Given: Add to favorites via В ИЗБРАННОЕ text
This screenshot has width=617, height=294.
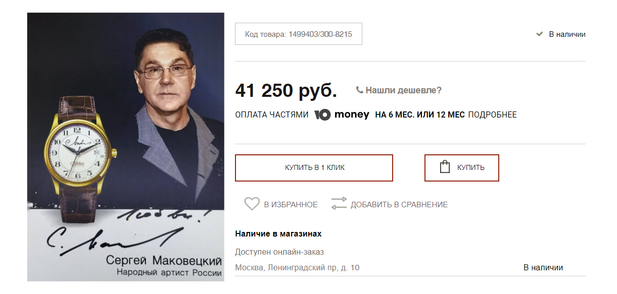Looking at the screenshot, I should 291,204.
